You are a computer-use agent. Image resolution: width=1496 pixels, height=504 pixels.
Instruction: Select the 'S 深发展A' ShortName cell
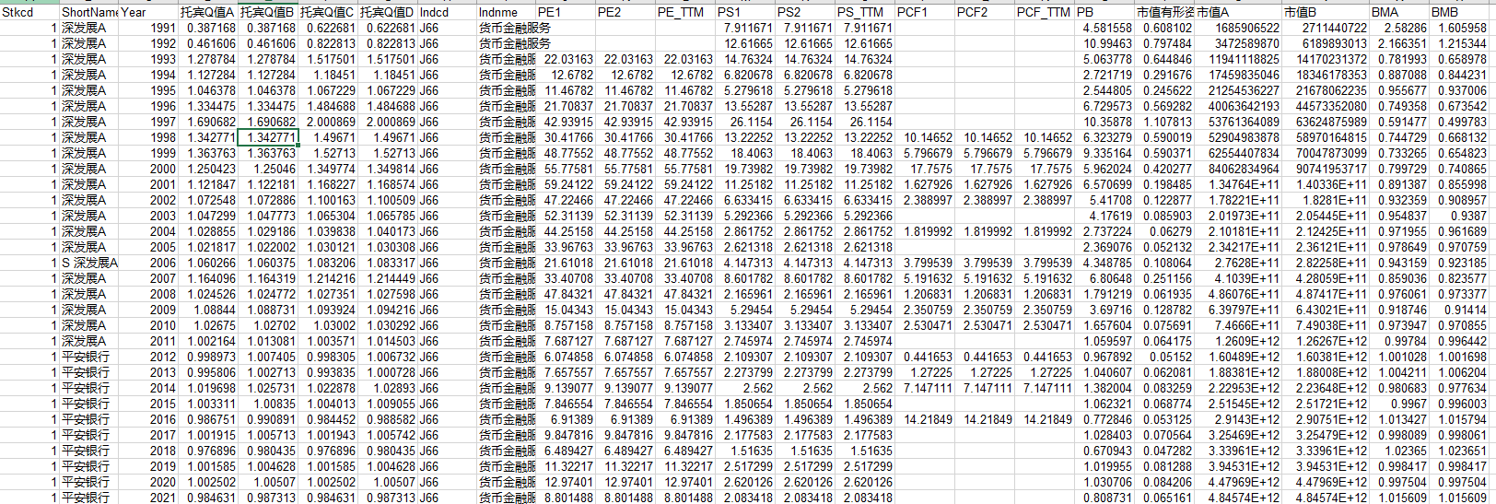click(88, 263)
